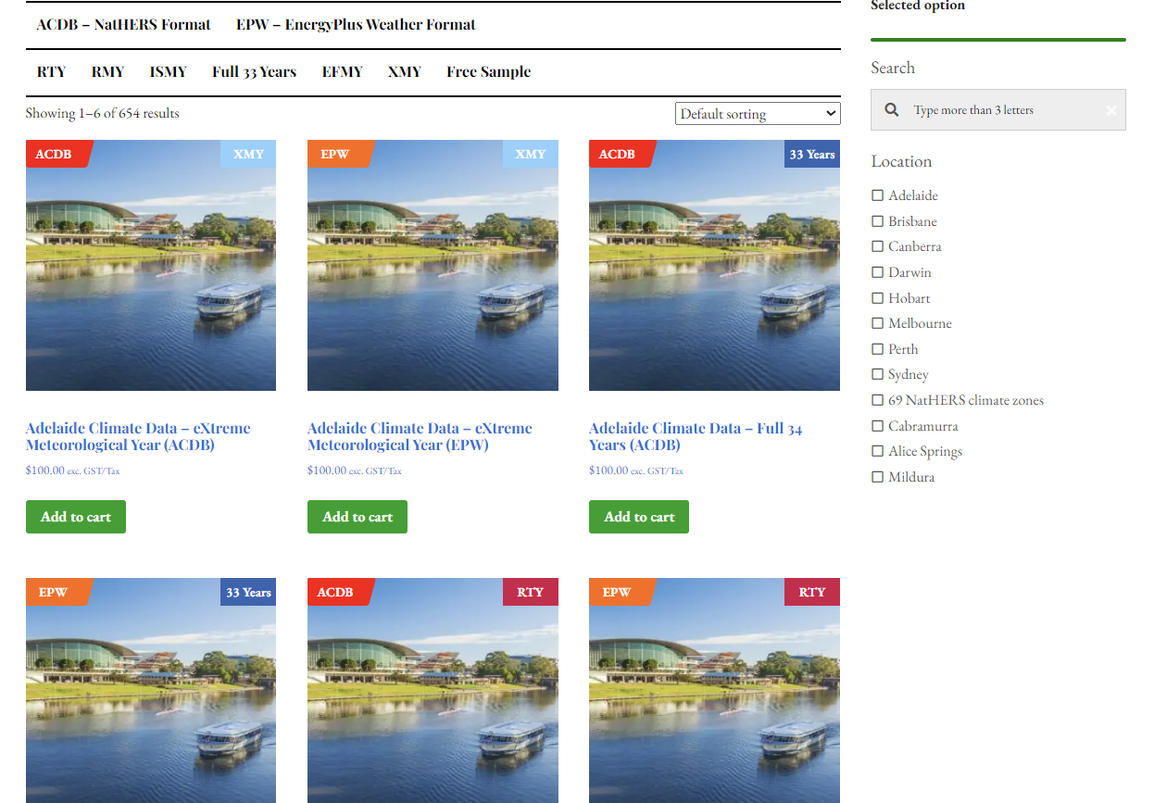Check the Perth location filter
This screenshot has height=803, width=1154.
[877, 349]
